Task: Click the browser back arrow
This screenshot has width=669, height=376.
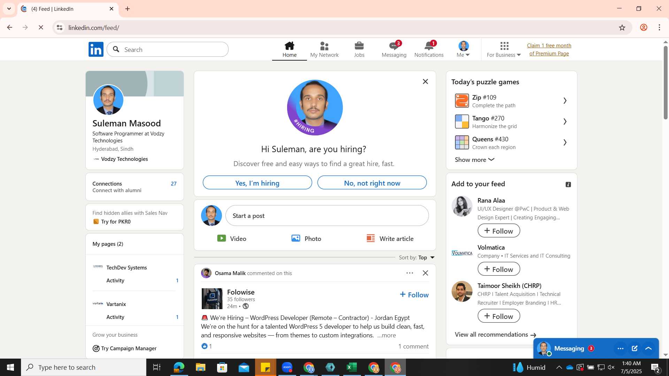Action: tap(9, 28)
